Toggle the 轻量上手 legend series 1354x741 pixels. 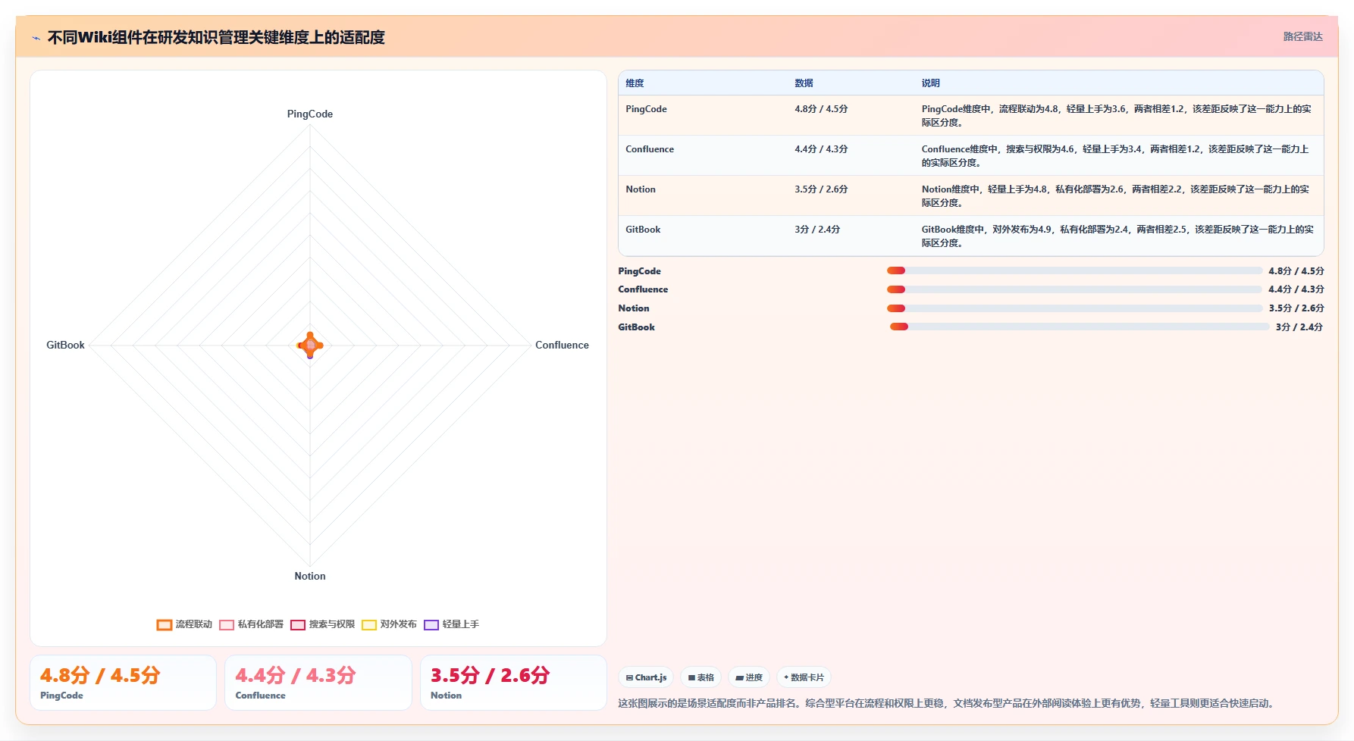pos(451,624)
